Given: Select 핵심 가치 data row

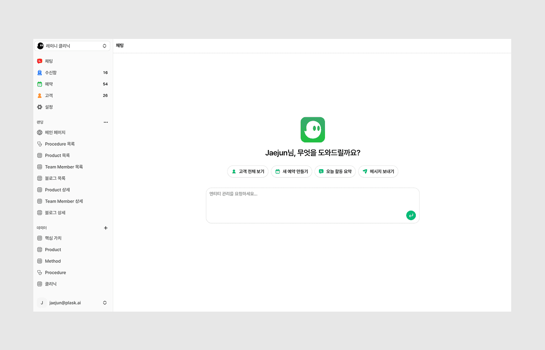Looking at the screenshot, I should (x=72, y=238).
